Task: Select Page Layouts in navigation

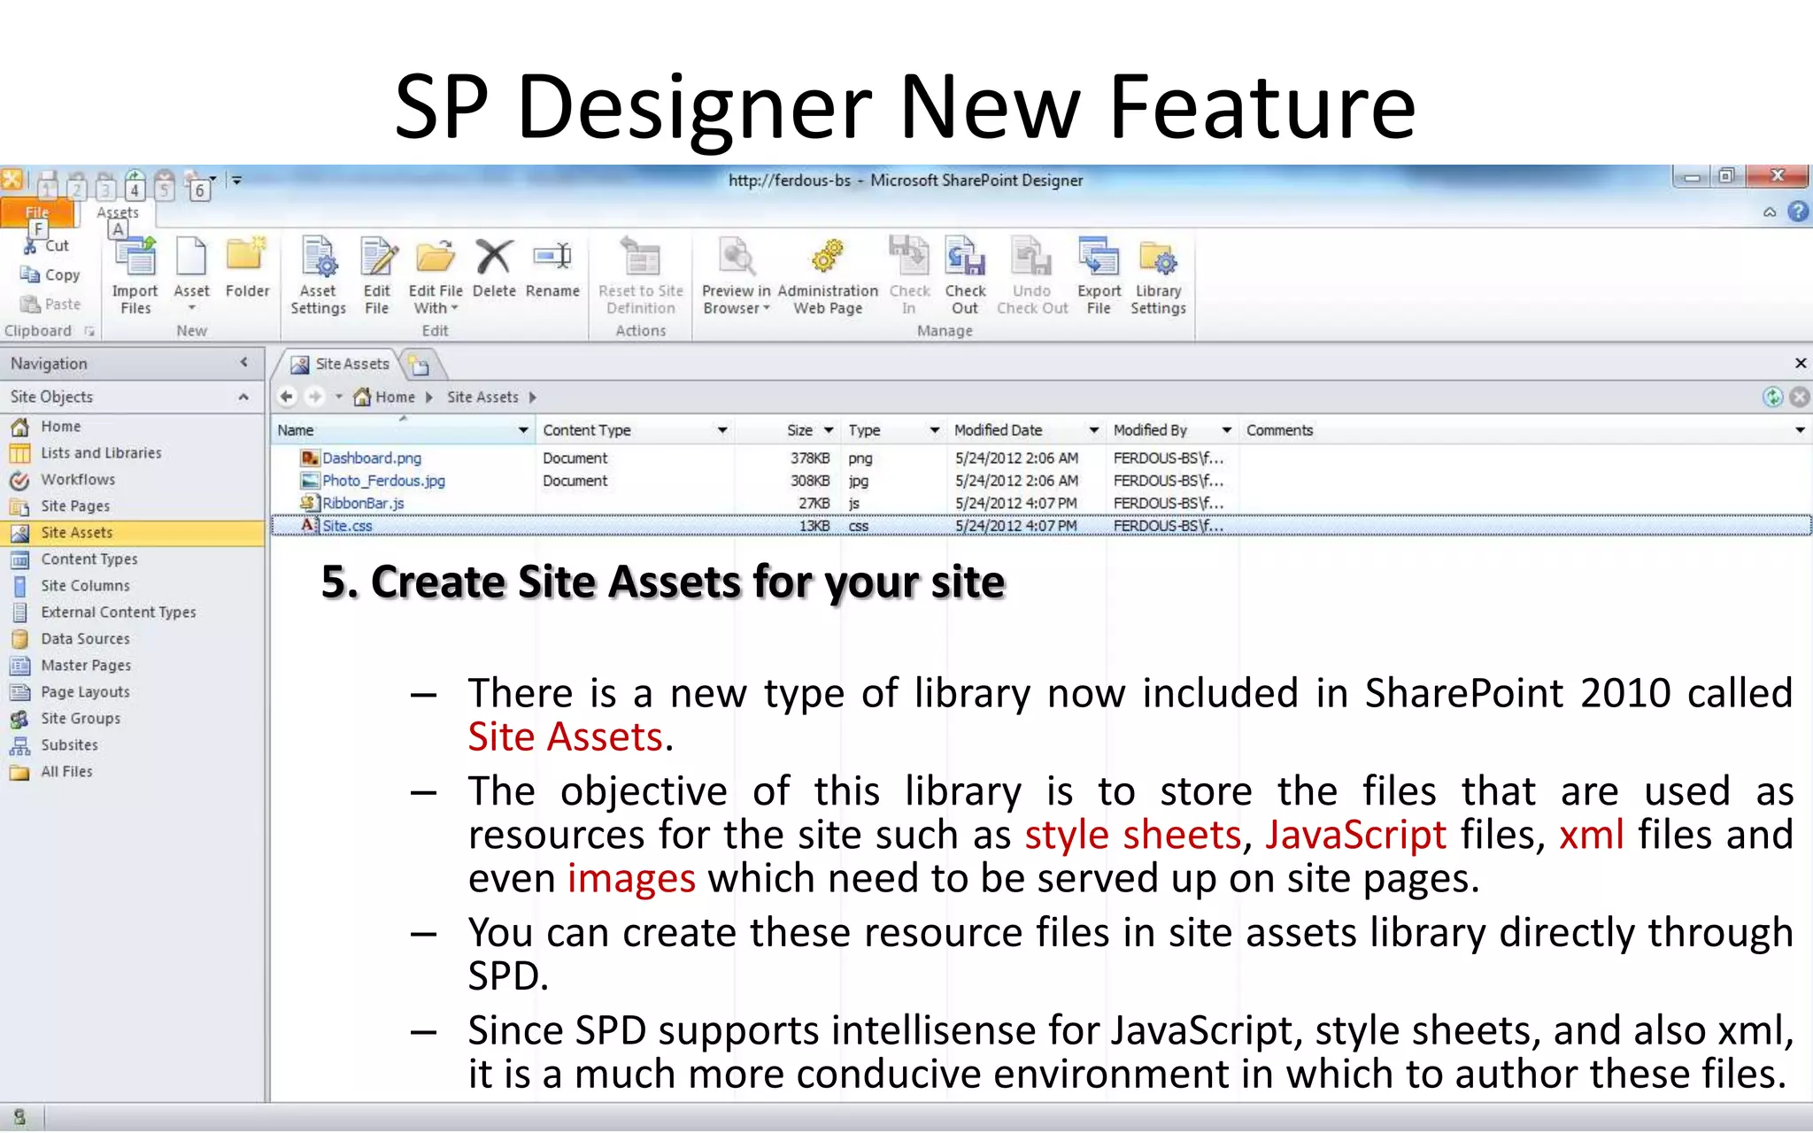Action: point(85,692)
